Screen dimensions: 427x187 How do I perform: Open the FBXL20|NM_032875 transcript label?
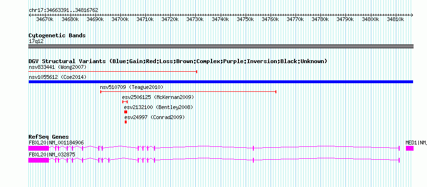[52, 154]
